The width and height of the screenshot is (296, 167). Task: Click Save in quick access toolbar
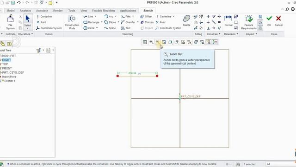tap(13, 3)
